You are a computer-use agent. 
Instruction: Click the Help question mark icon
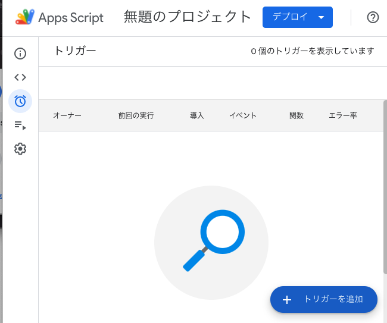[373, 17]
